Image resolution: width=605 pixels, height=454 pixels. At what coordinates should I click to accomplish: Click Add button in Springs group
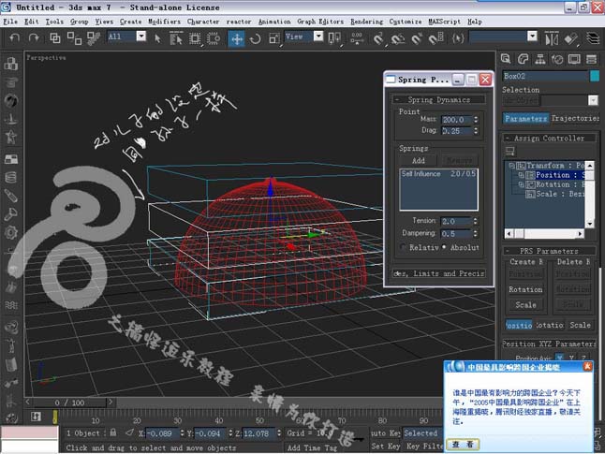[x=419, y=160]
